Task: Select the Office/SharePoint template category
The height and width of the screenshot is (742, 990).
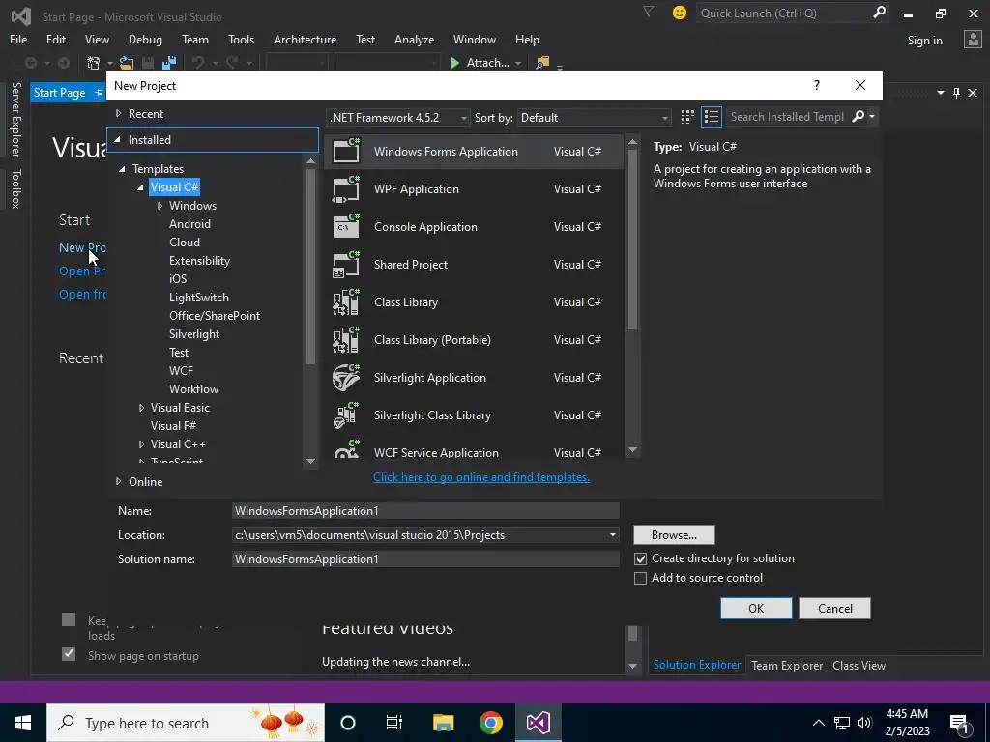Action: pos(215,316)
